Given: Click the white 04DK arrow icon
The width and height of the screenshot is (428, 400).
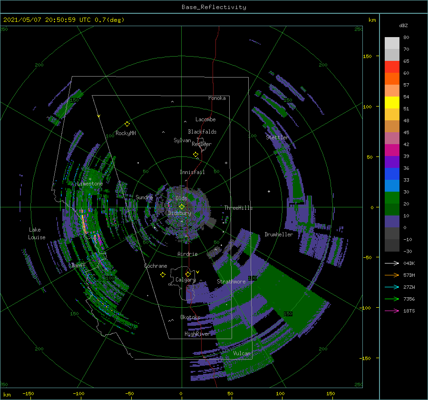Looking at the screenshot, I should pyautogui.click(x=392, y=263).
